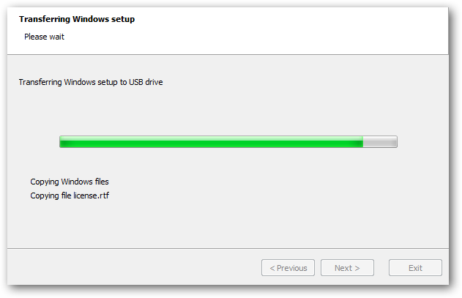The height and width of the screenshot is (298, 462).
Task: Select the bold 'Transferring Windows setup' header title
Action: [77, 19]
